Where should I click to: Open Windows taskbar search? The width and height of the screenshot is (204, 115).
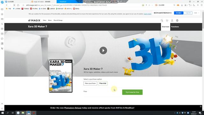[8, 113]
